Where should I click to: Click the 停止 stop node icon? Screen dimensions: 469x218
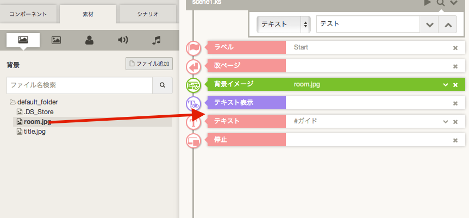point(193,140)
